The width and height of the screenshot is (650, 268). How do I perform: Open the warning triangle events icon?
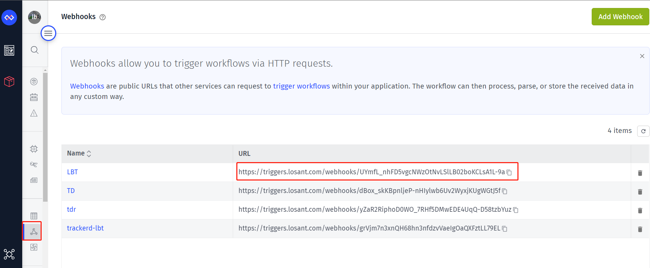34,113
